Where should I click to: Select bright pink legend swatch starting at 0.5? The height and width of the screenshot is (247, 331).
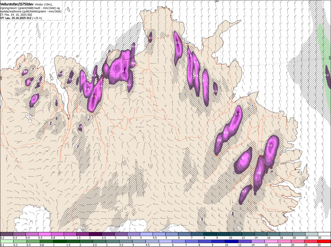coord(44,234)
